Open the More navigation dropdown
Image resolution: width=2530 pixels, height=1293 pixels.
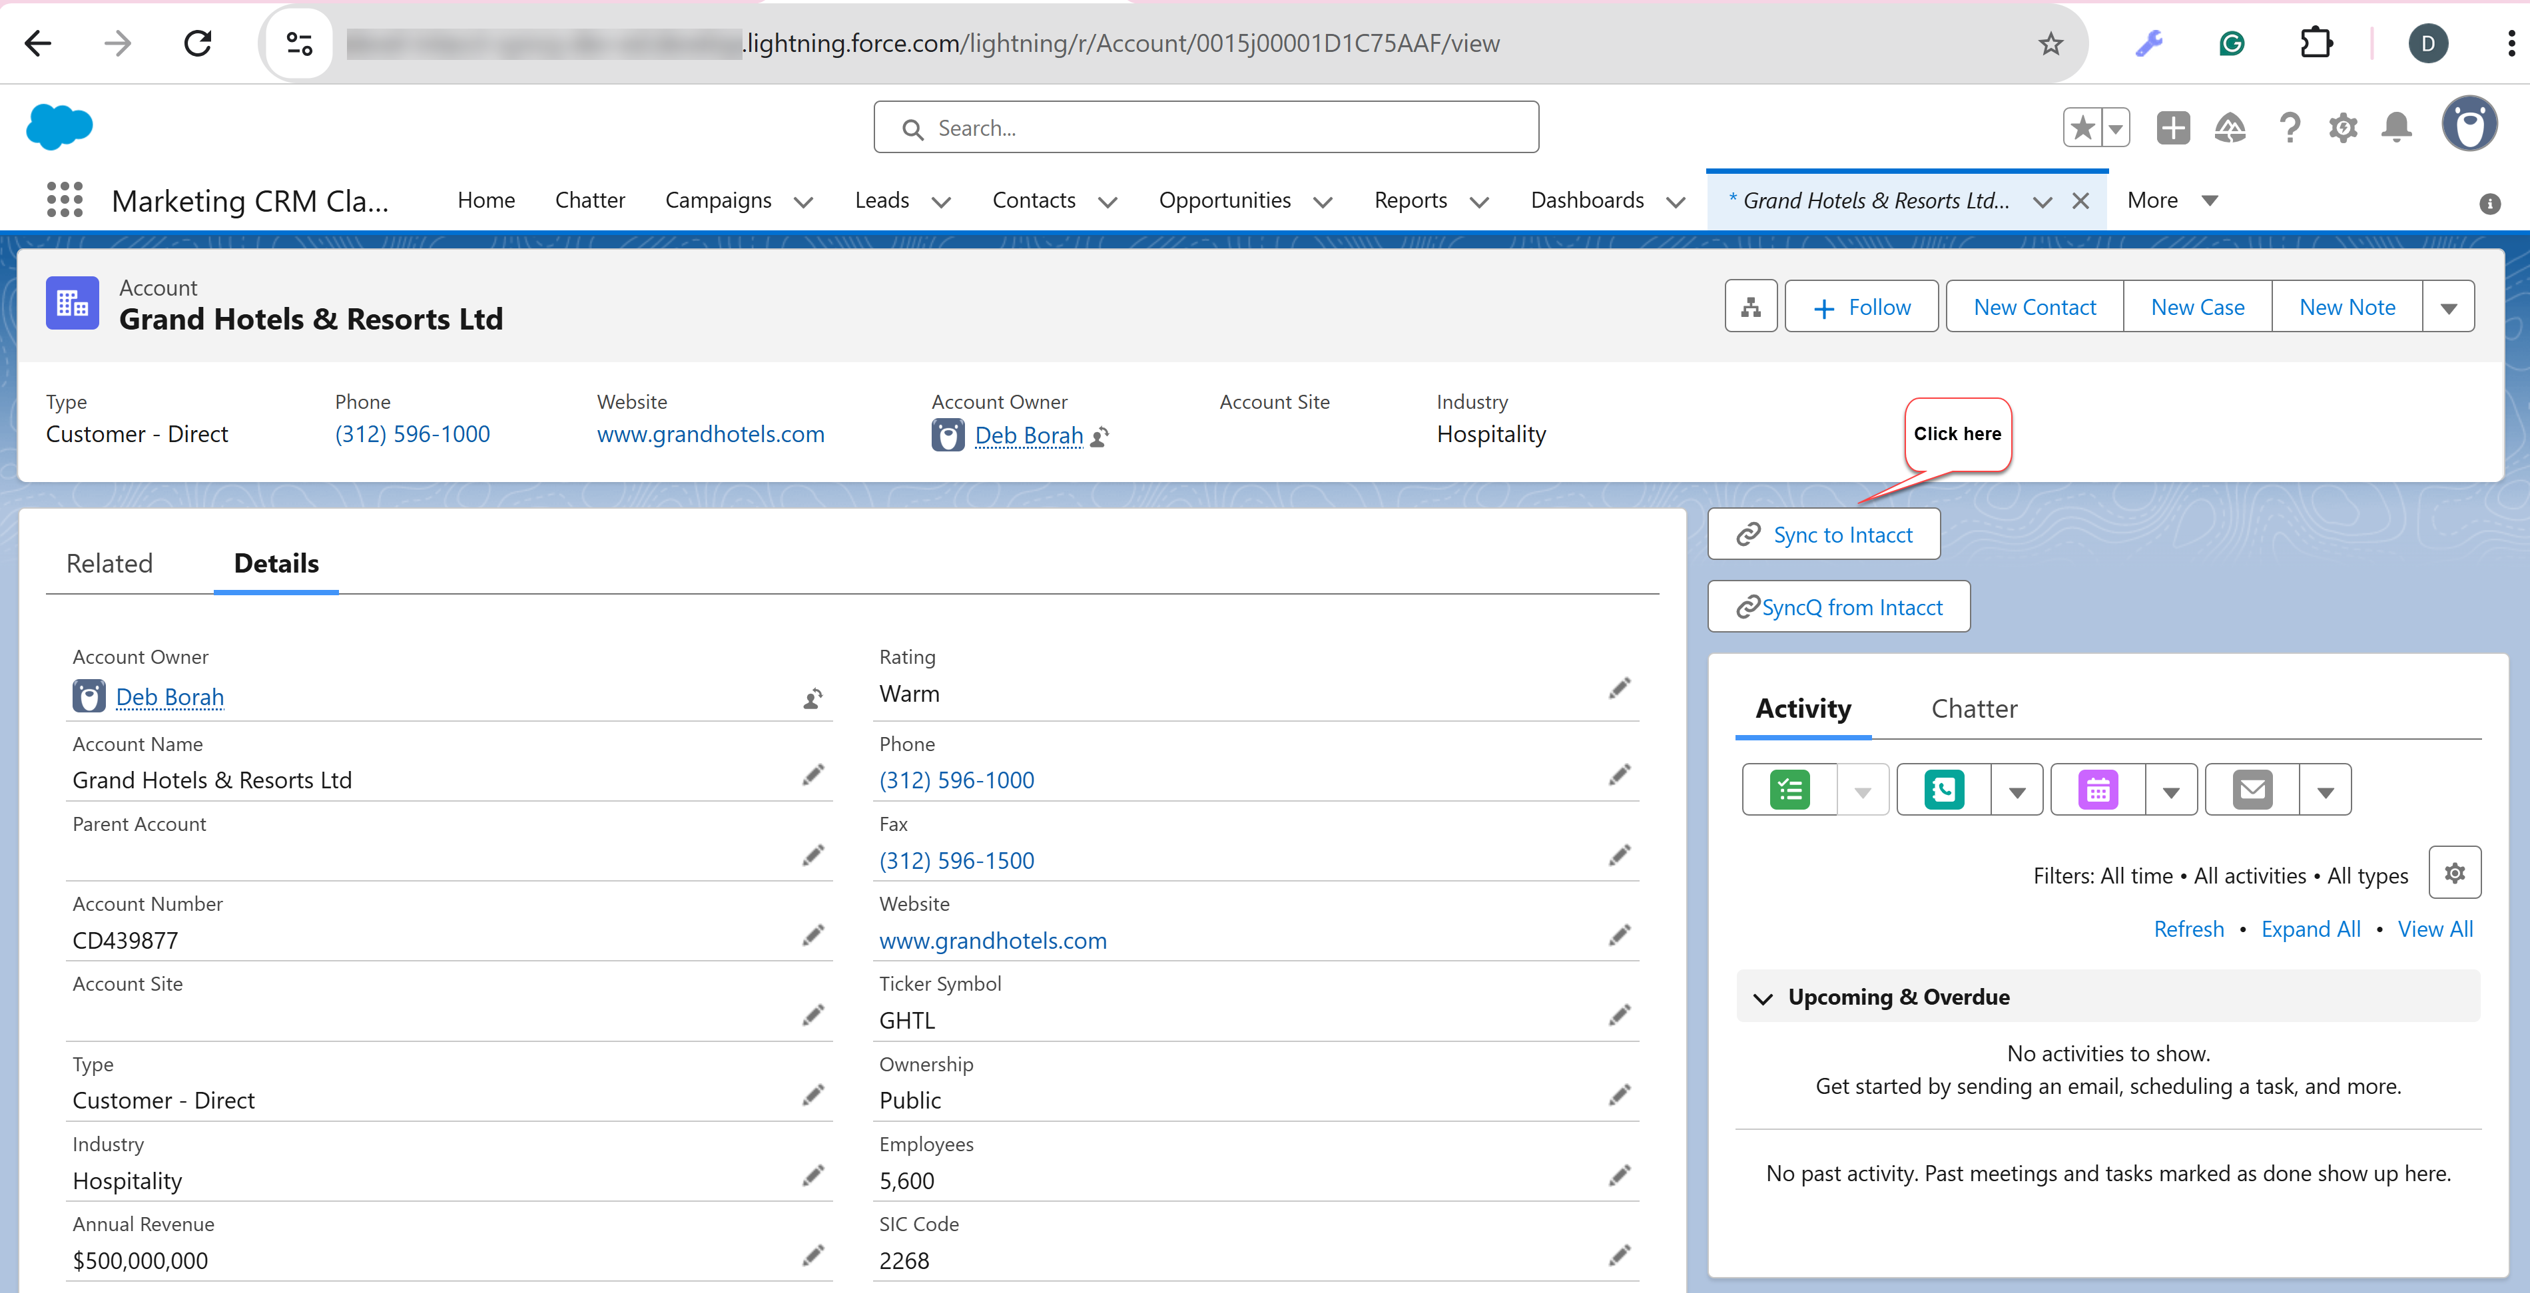(x=2172, y=200)
